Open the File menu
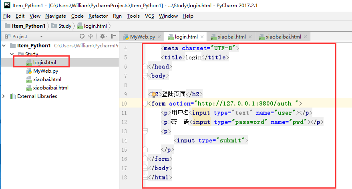 [7, 16]
